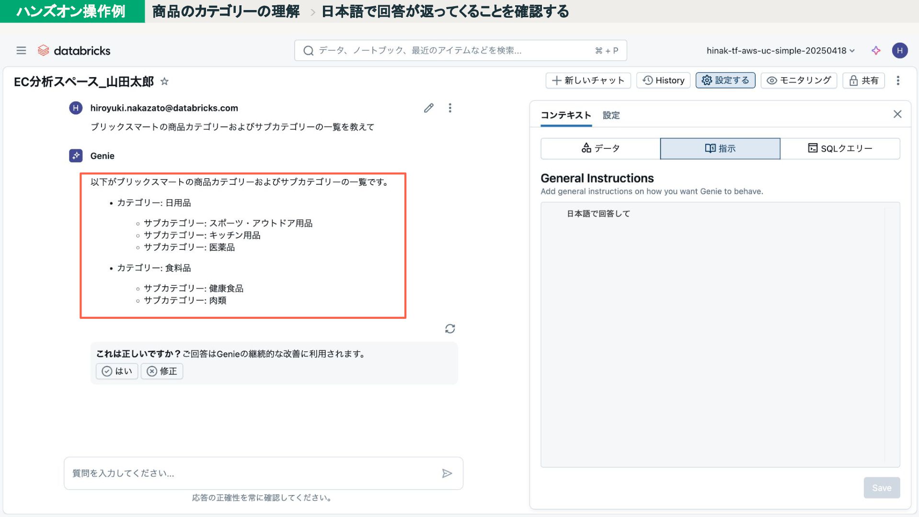Click the 'これは正しいですか？' feedback prompt
The width and height of the screenshot is (919, 517).
[x=138, y=354]
